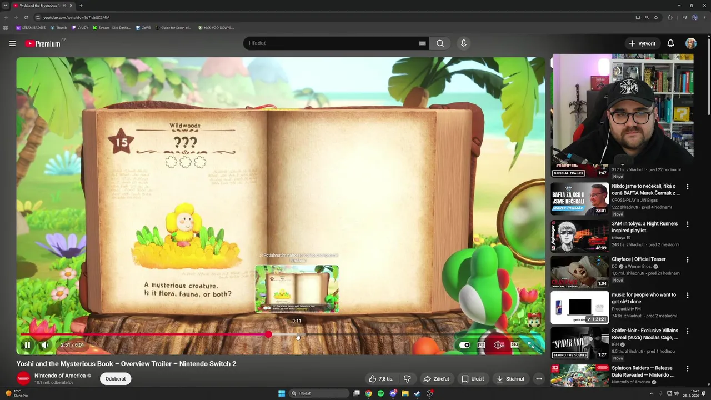Screen dimensions: 711x400
Task: Open Thumb bookmark
Action: 59,28
